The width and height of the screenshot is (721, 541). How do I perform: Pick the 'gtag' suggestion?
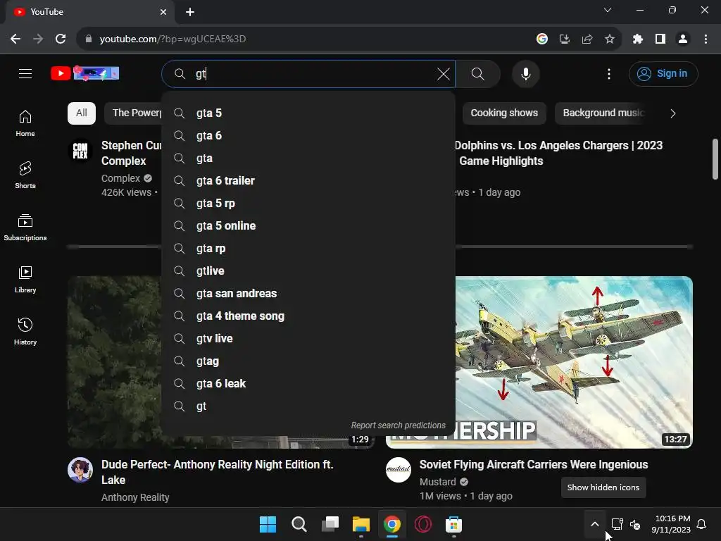(308, 361)
